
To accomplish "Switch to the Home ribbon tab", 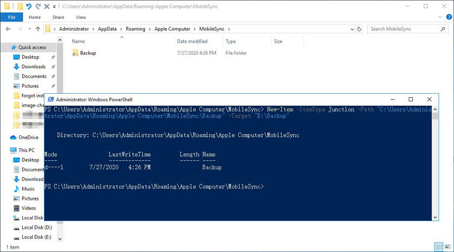I will (35, 17).
